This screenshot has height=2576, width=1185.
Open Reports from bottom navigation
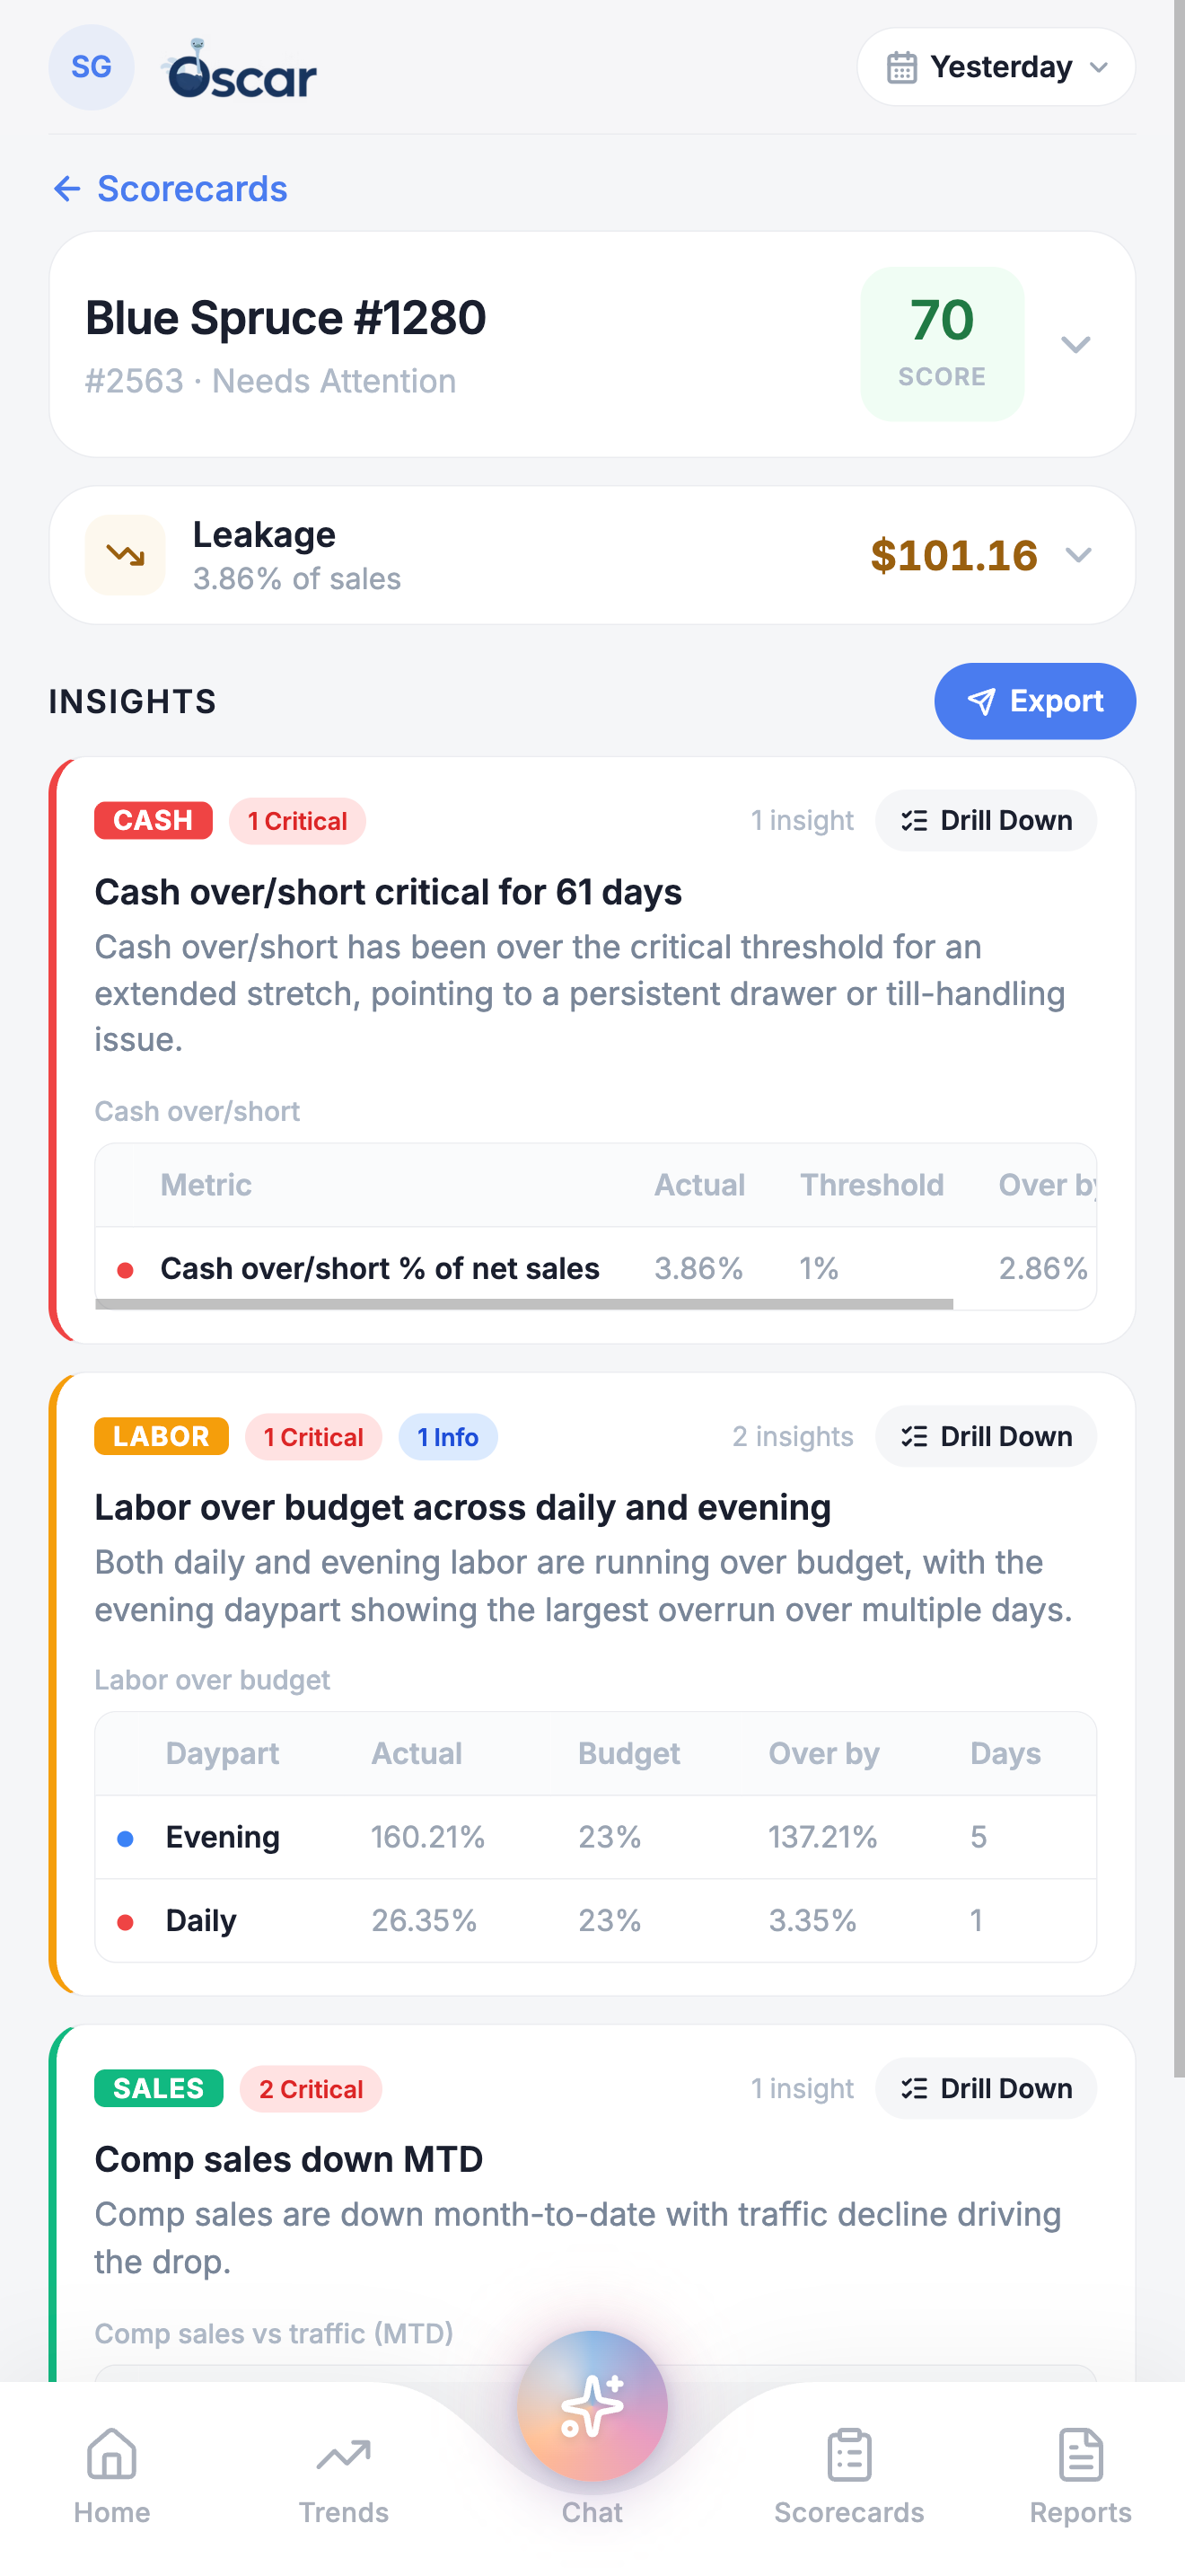click(1080, 2476)
